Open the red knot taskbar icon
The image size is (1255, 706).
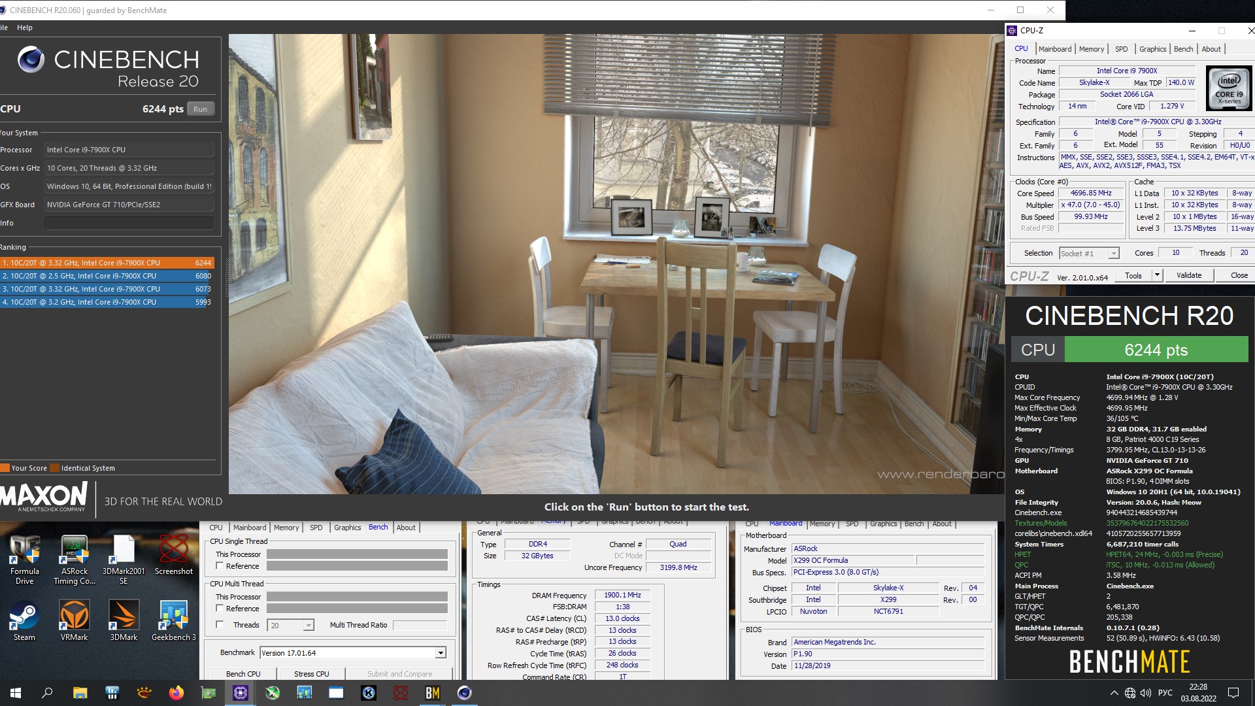[x=400, y=693]
